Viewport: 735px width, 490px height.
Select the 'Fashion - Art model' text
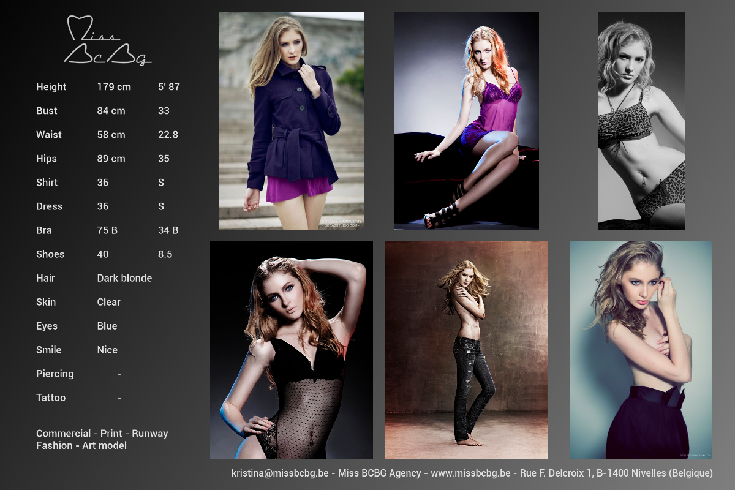(81, 445)
